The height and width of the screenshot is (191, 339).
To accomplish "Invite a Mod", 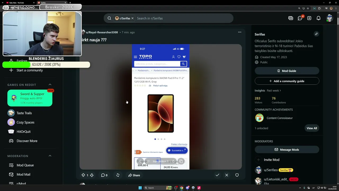I will click(271, 160).
